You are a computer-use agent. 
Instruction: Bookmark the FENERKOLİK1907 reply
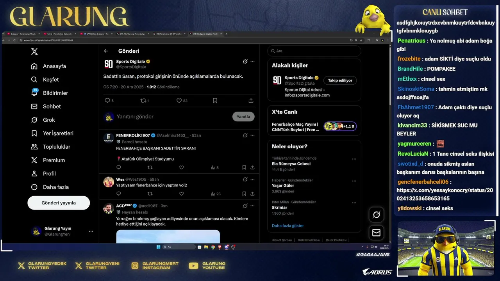(x=244, y=167)
